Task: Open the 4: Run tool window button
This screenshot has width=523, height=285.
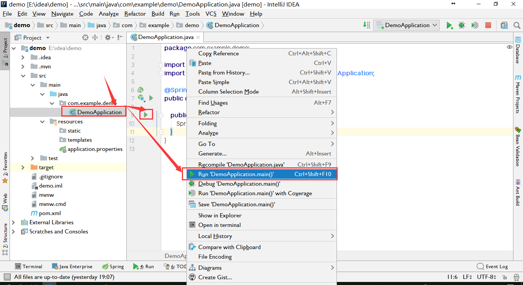Action: point(143,266)
